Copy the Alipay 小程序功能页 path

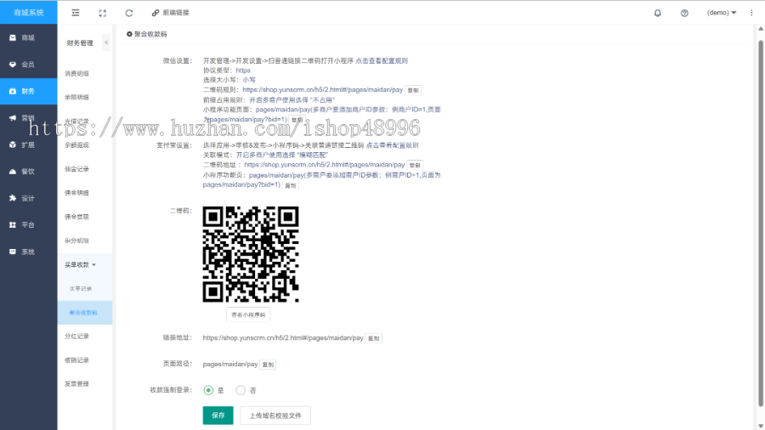pyautogui.click(x=291, y=185)
